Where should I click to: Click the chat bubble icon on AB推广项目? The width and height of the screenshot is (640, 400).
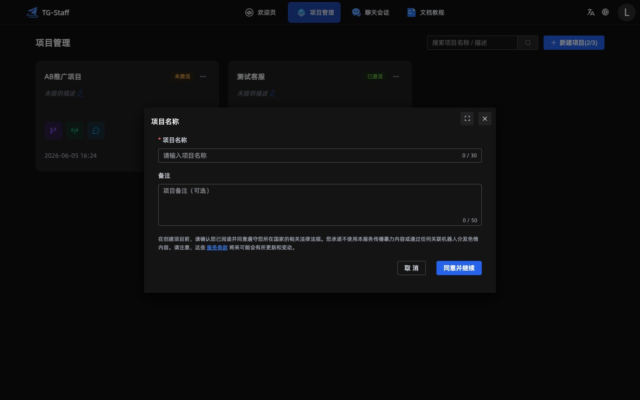(x=96, y=131)
